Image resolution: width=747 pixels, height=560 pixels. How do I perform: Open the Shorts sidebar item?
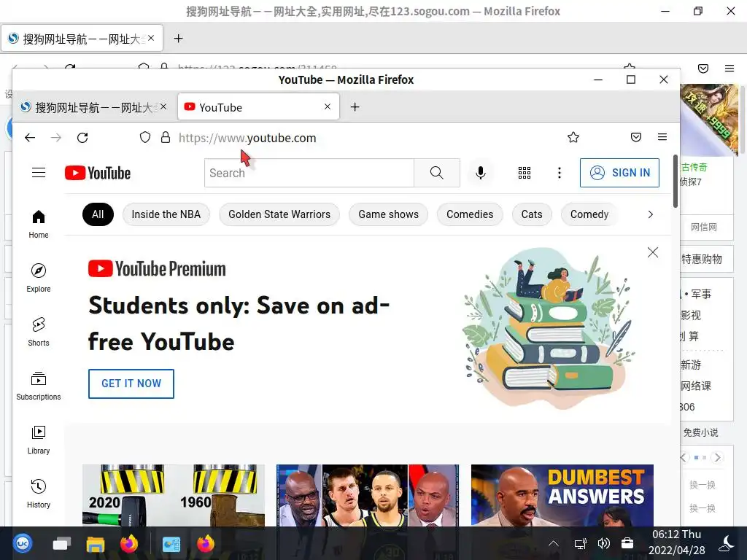point(39,332)
